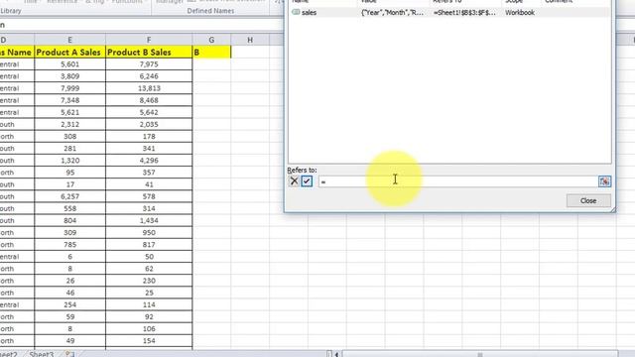Select cell with value 7,975
The height and width of the screenshot is (357, 635).
click(149, 63)
